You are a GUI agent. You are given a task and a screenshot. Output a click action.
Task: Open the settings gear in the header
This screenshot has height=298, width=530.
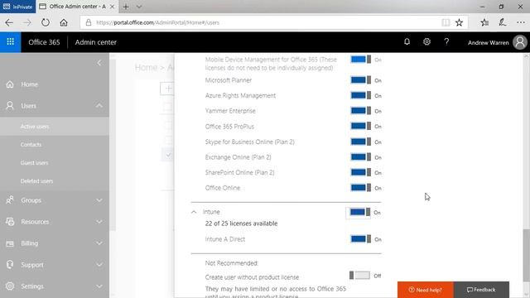pos(426,41)
